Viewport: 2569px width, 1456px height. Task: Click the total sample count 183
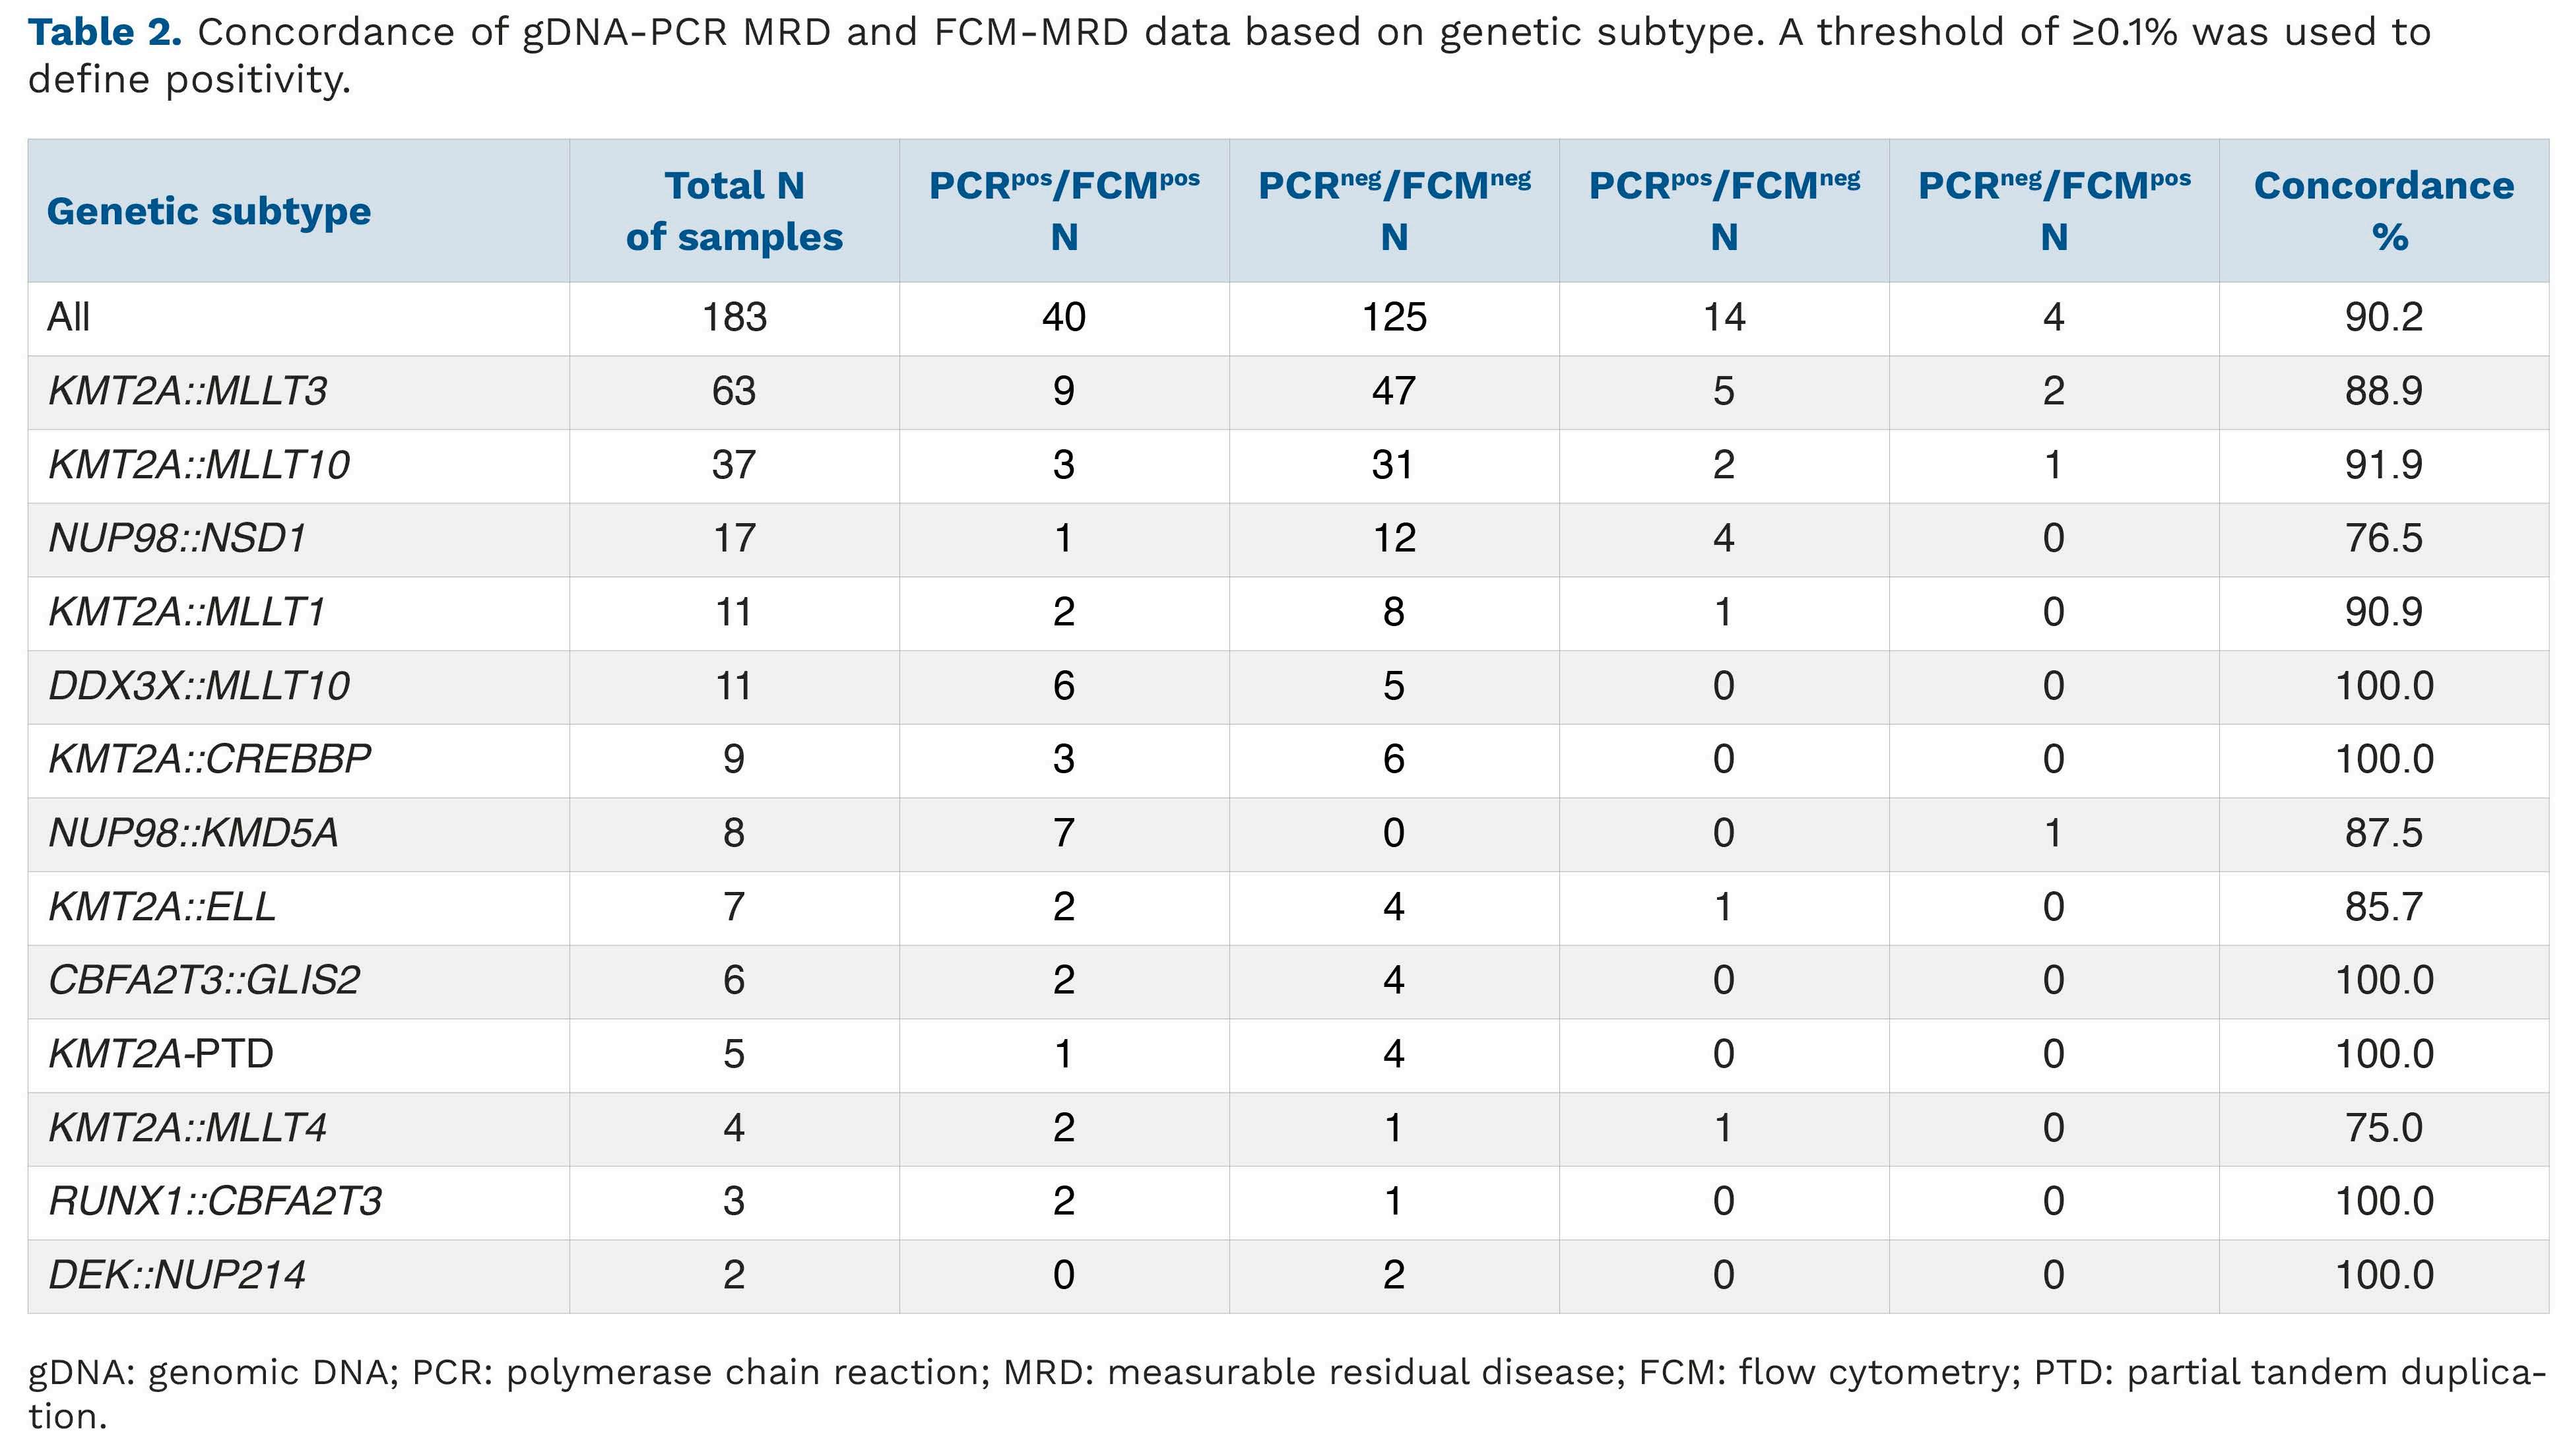(734, 318)
